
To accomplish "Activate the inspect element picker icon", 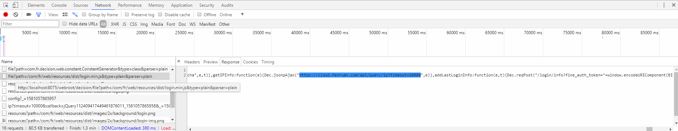I will [6, 5].
